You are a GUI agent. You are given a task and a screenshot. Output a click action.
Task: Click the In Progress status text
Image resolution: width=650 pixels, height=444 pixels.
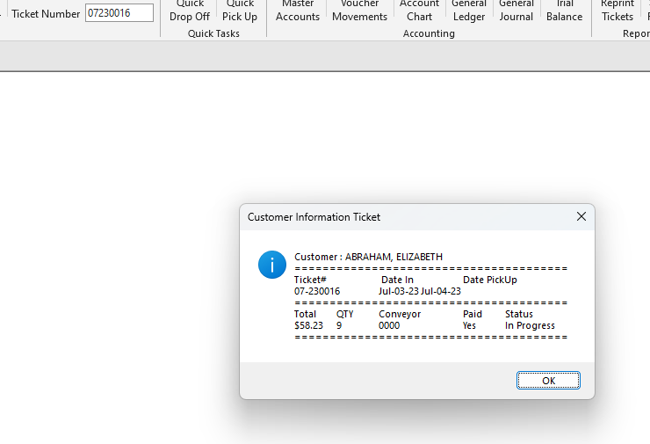pyautogui.click(x=530, y=325)
